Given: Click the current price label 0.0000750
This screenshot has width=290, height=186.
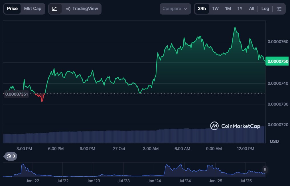Looking at the screenshot, I should [277, 61].
